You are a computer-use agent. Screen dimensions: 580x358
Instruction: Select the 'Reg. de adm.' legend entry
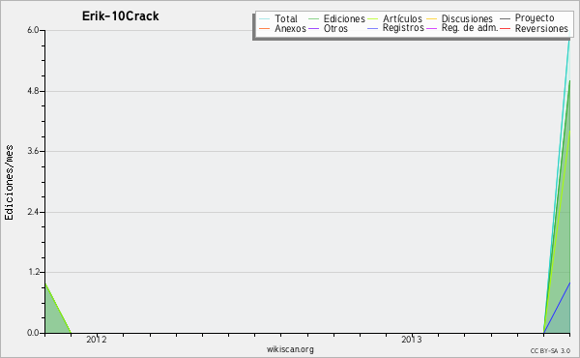[470, 28]
